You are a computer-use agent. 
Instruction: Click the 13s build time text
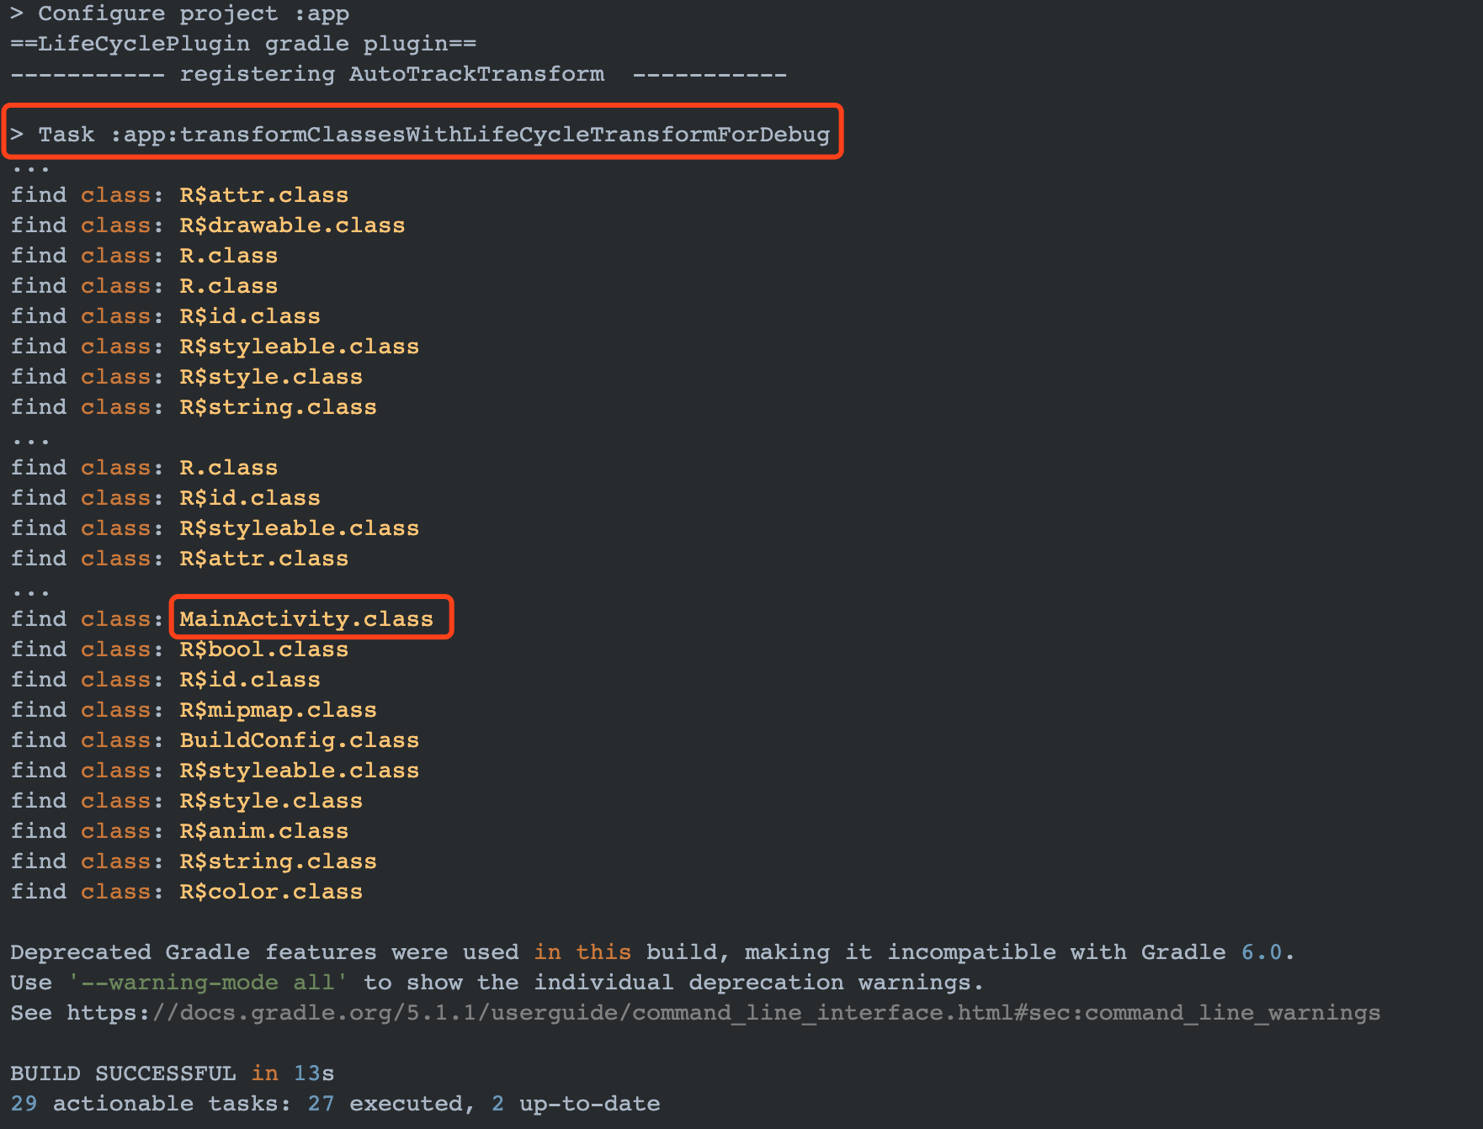coord(314,1073)
